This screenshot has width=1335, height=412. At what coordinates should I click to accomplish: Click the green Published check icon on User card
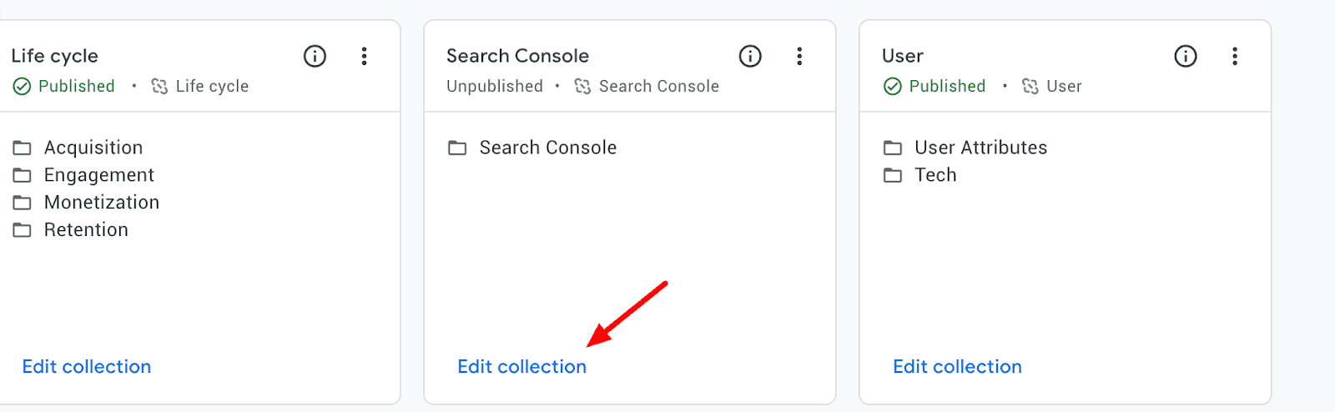(893, 87)
